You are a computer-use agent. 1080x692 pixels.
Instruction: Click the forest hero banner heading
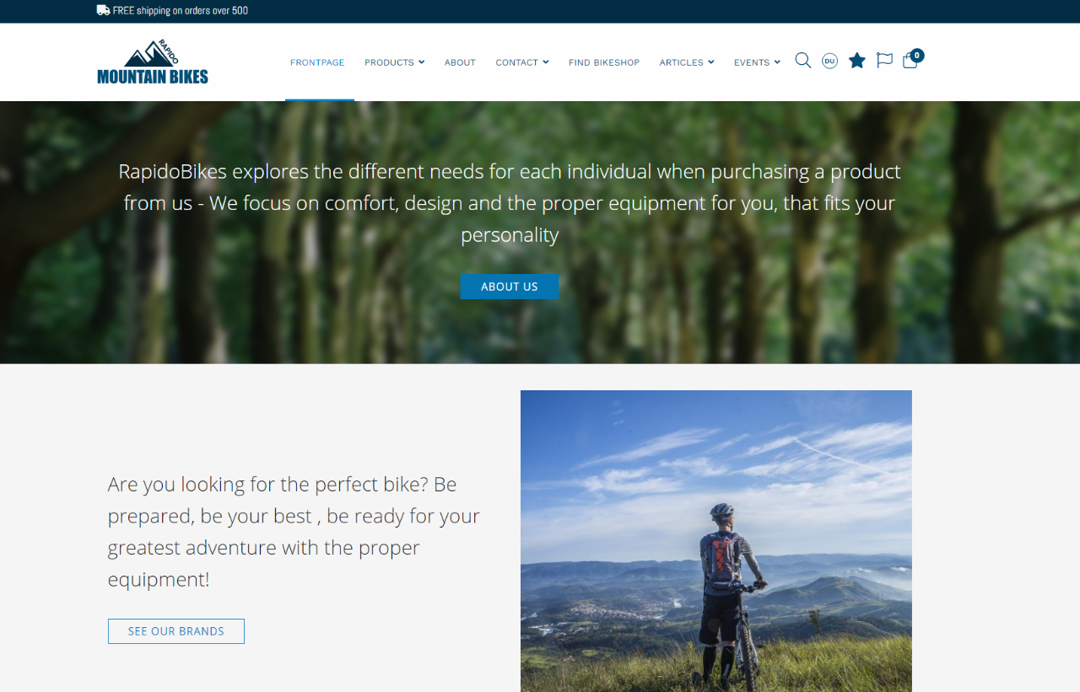(x=510, y=203)
